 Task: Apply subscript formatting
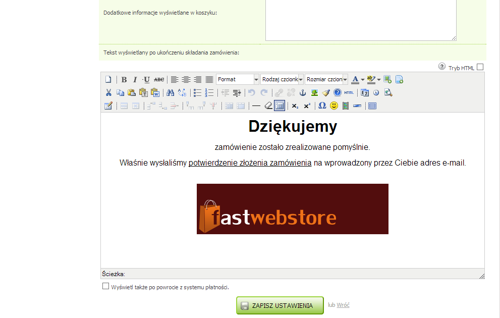point(295,105)
